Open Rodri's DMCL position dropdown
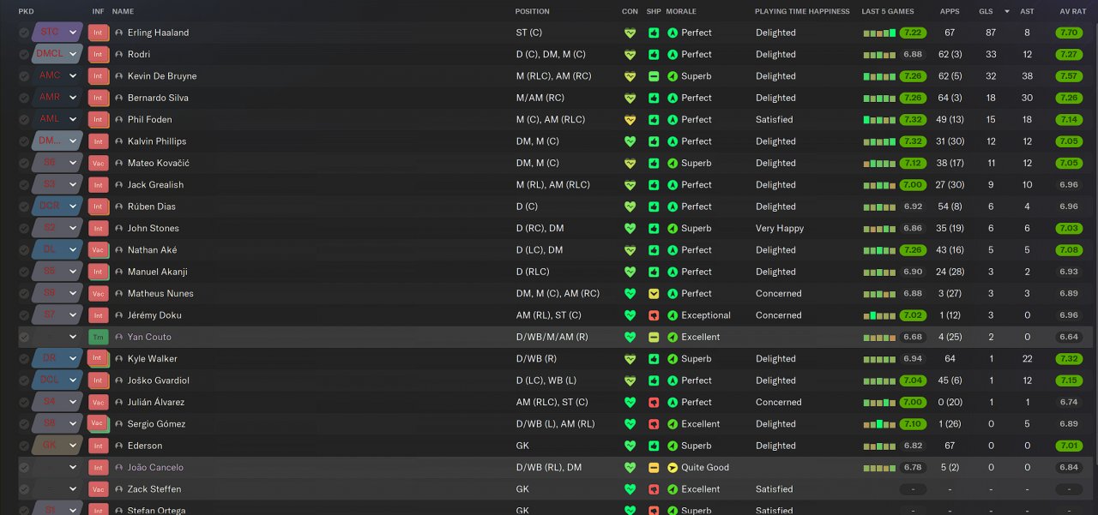Screen dimensions: 1098x515 click(x=73, y=54)
